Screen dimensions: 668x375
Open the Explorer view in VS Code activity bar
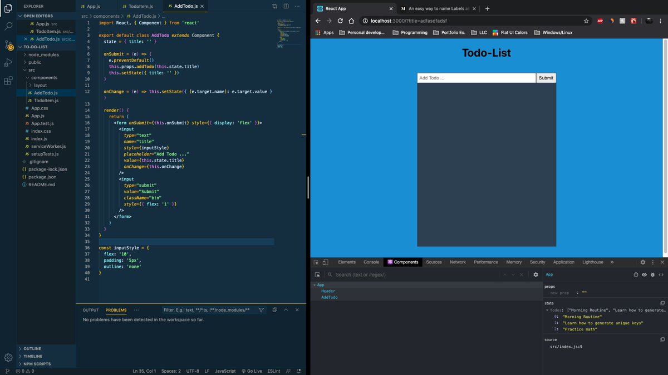coord(8,8)
